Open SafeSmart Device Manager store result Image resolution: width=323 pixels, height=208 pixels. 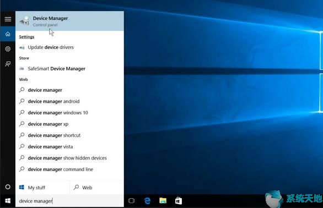69,69
